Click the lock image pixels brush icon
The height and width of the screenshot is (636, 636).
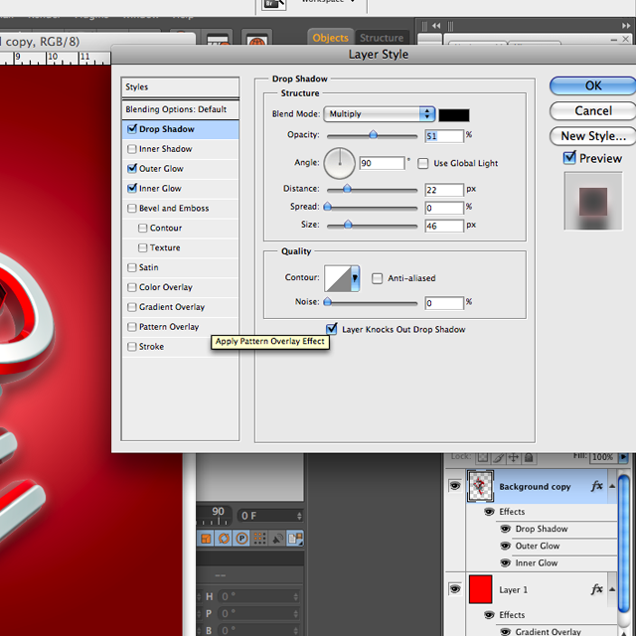tap(499, 457)
